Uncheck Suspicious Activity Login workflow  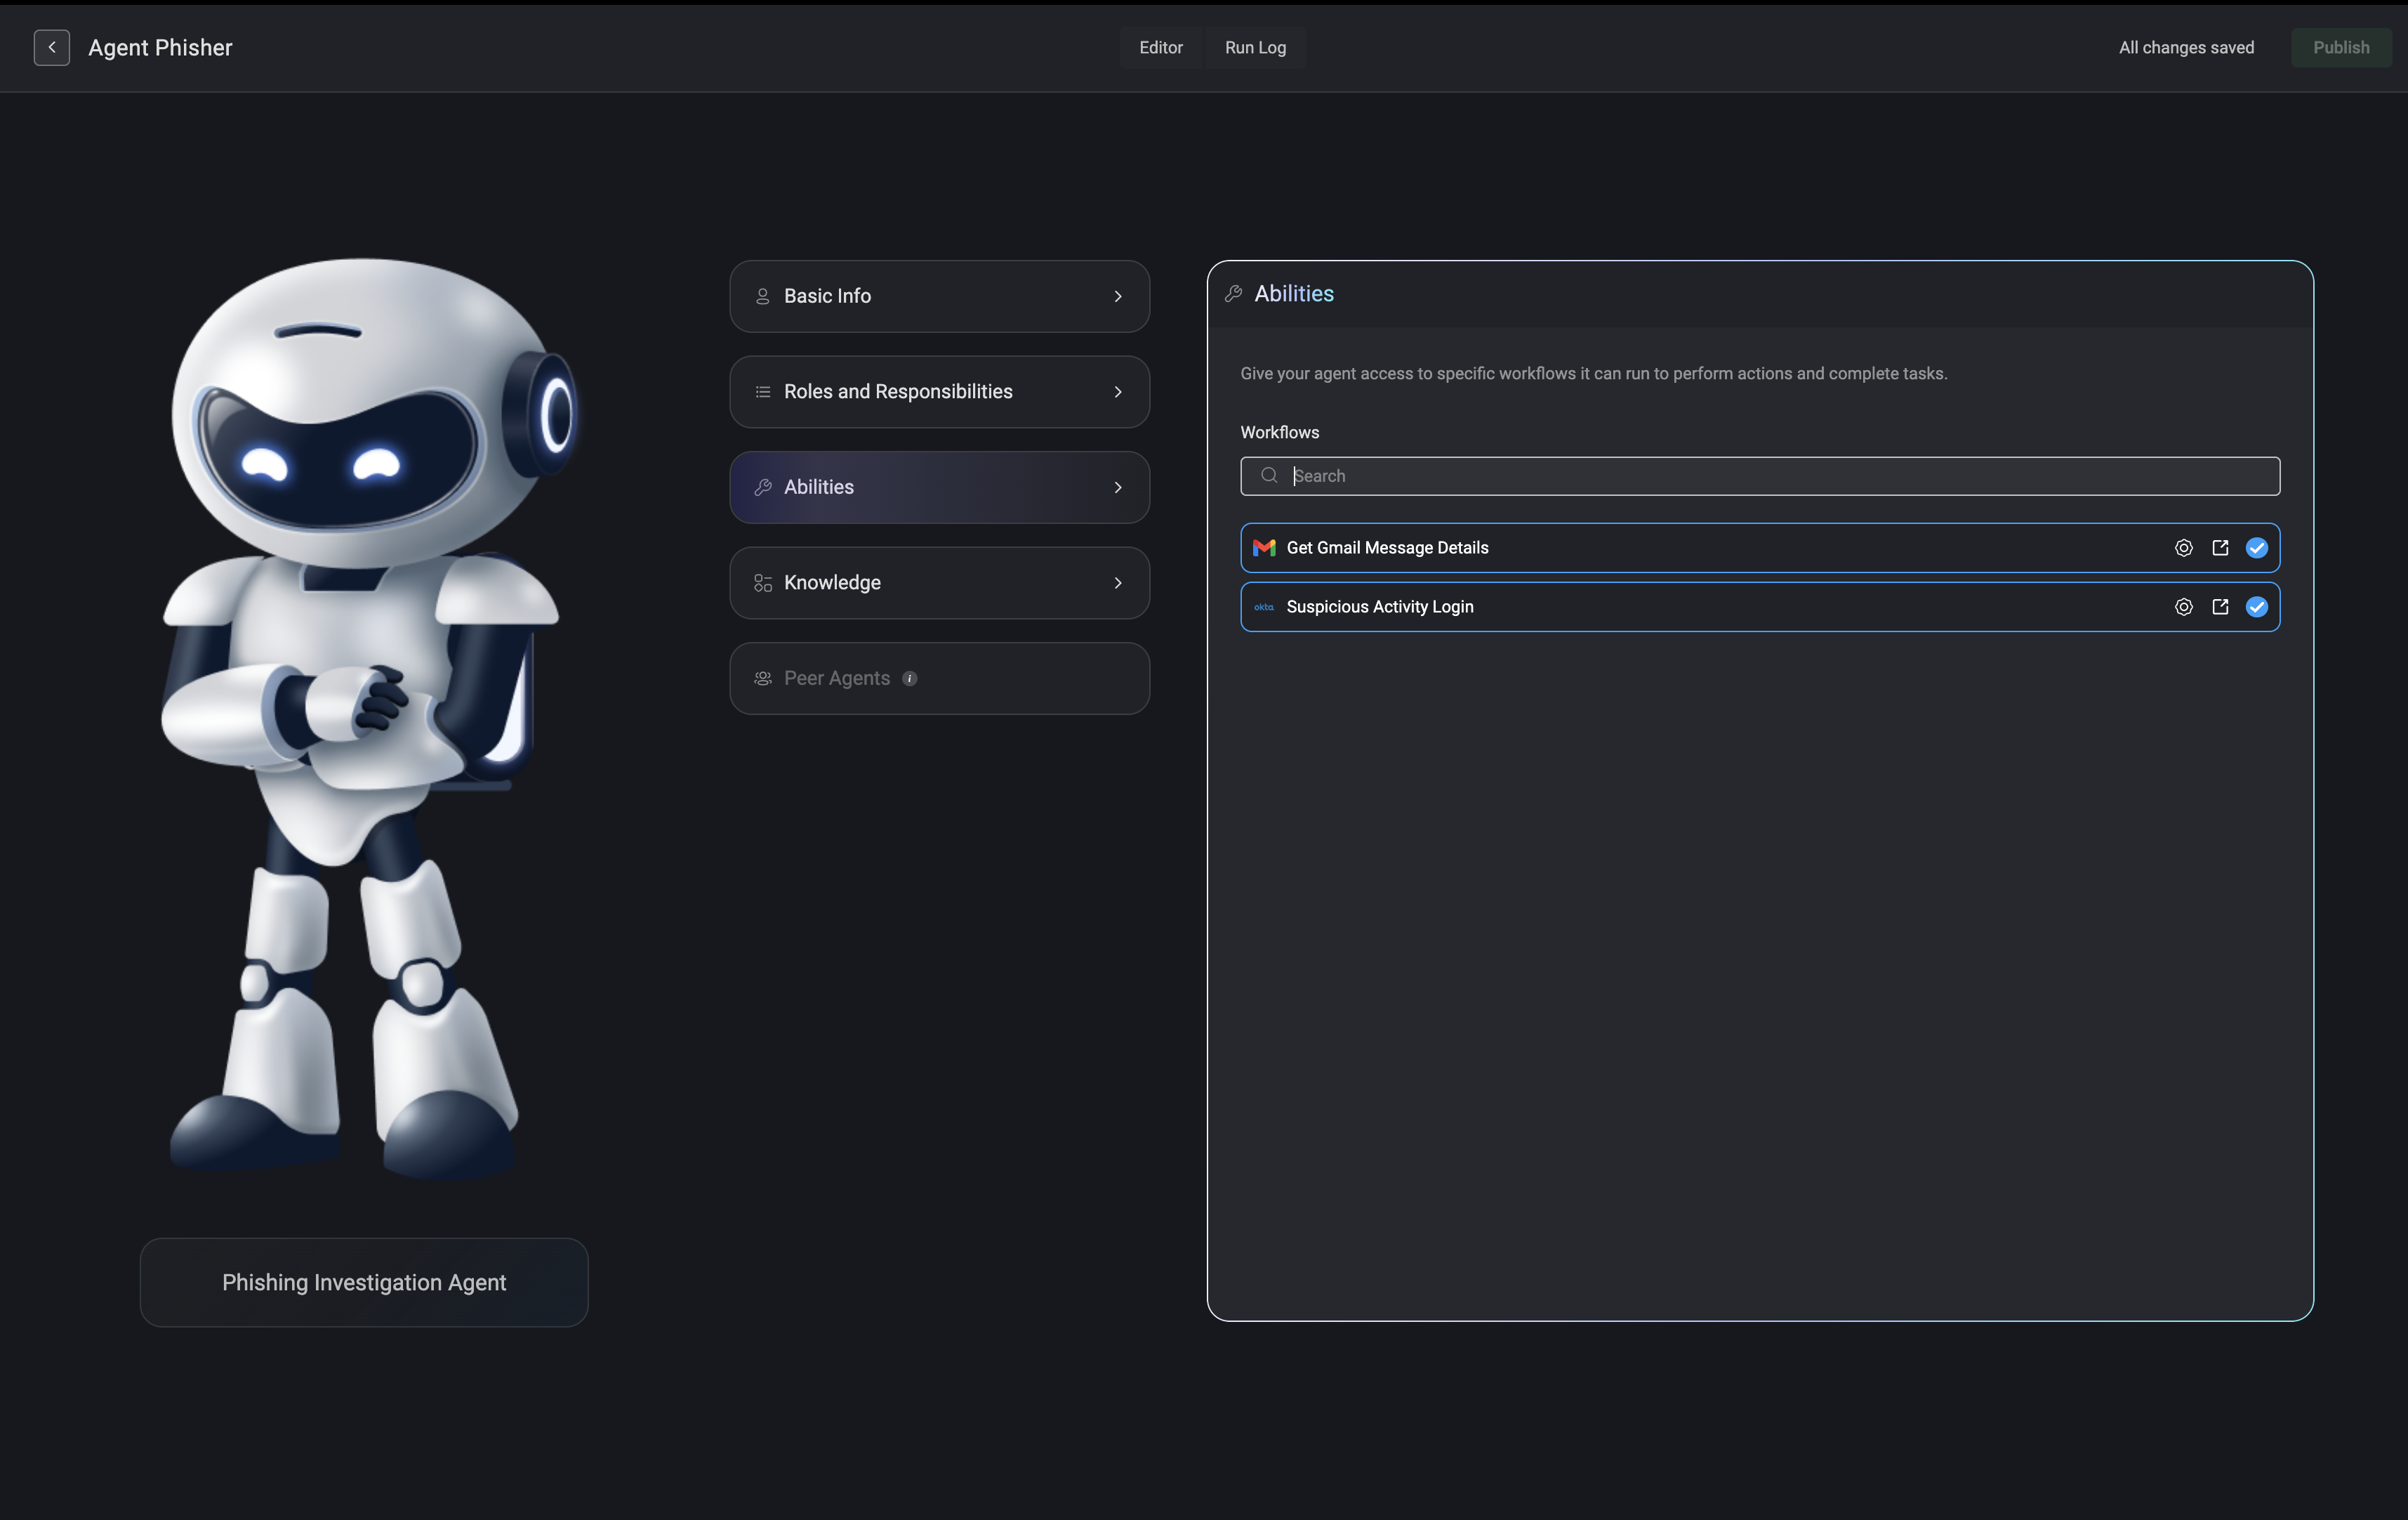tap(2256, 606)
